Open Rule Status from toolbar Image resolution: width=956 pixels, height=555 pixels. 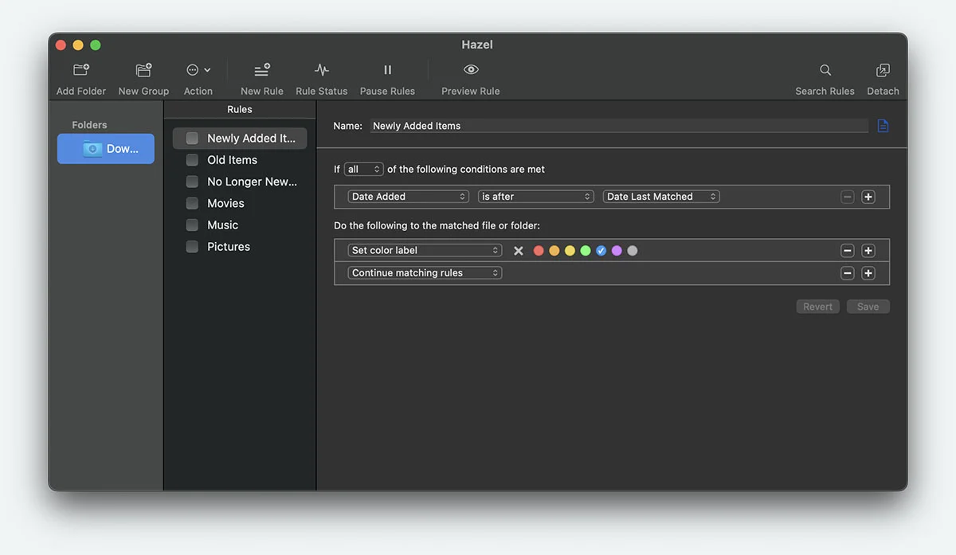[322, 70]
